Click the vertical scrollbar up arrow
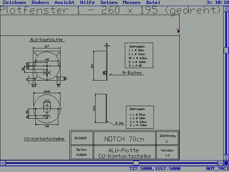This screenshot has height=172, width=229. 226,10
